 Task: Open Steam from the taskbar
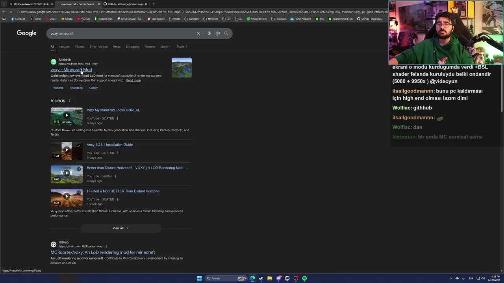(261, 278)
